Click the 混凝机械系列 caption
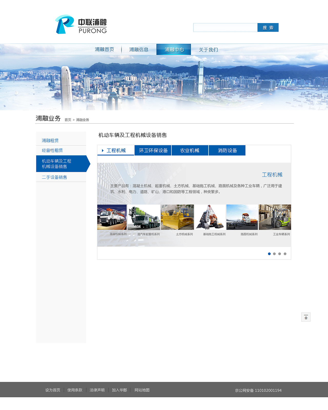The width and height of the screenshot is (328, 410). click(x=118, y=234)
